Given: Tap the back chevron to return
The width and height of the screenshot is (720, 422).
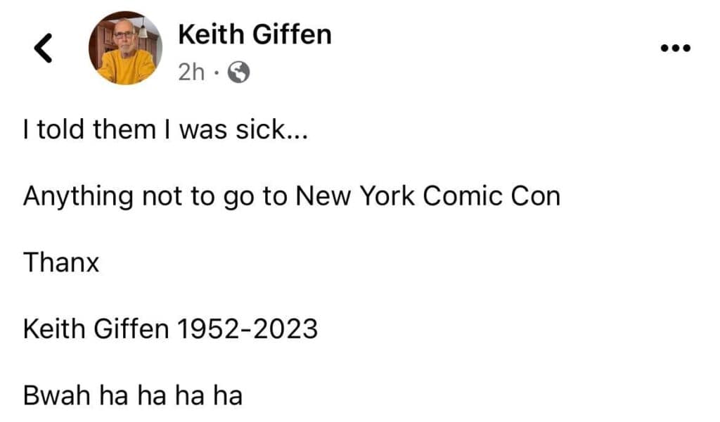Looking at the screenshot, I should (44, 47).
